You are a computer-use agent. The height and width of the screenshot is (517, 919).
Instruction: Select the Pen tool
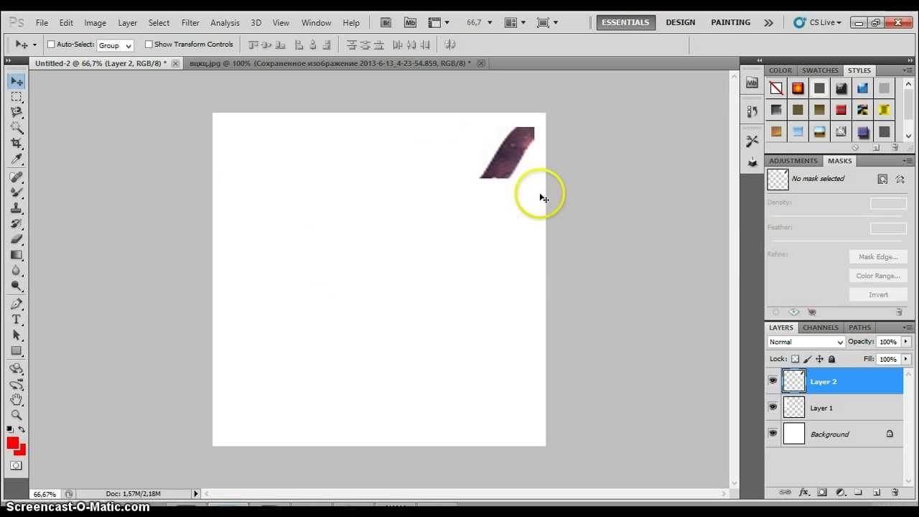(x=17, y=304)
